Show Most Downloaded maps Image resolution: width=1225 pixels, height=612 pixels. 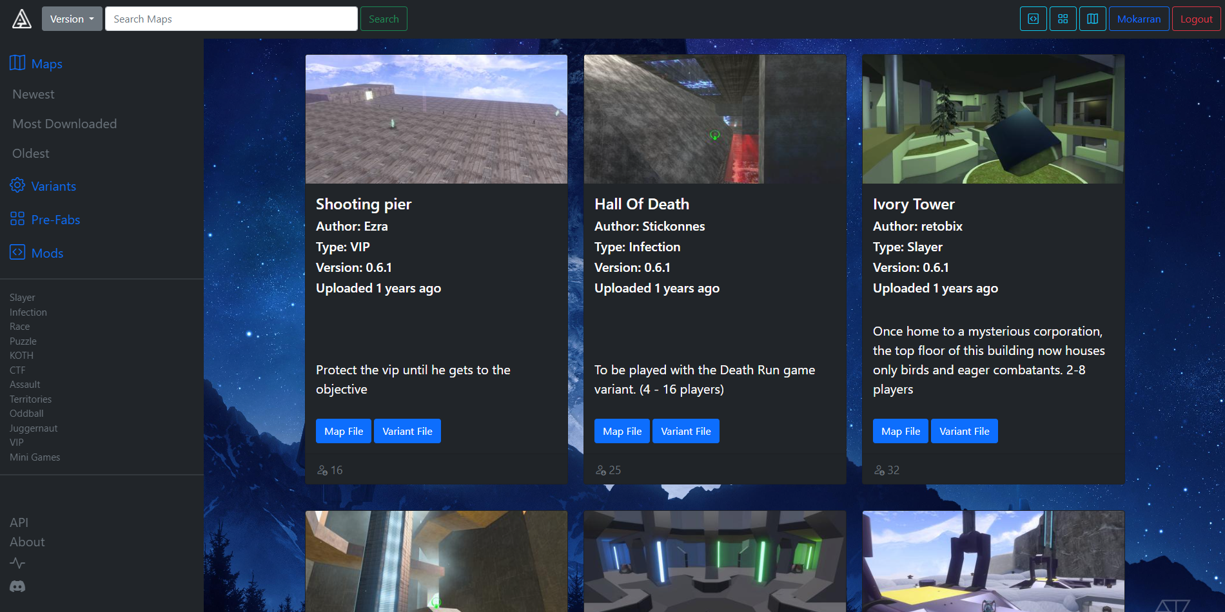(x=64, y=124)
